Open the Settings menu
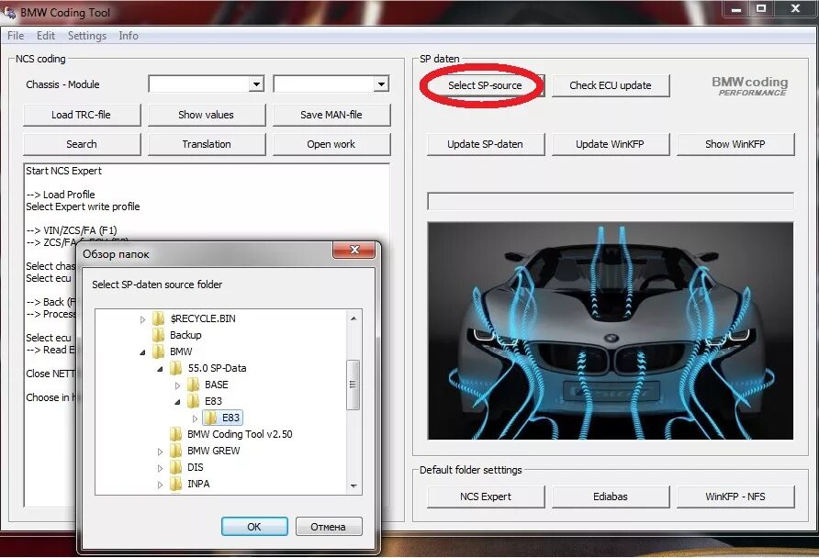This screenshot has width=819, height=558. (x=87, y=36)
